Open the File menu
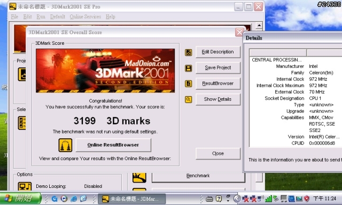The image size is (342, 205). [x=14, y=17]
